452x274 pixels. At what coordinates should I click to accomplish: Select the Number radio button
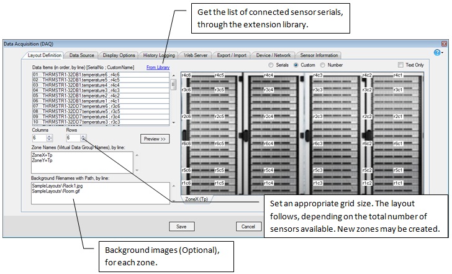(x=323, y=65)
